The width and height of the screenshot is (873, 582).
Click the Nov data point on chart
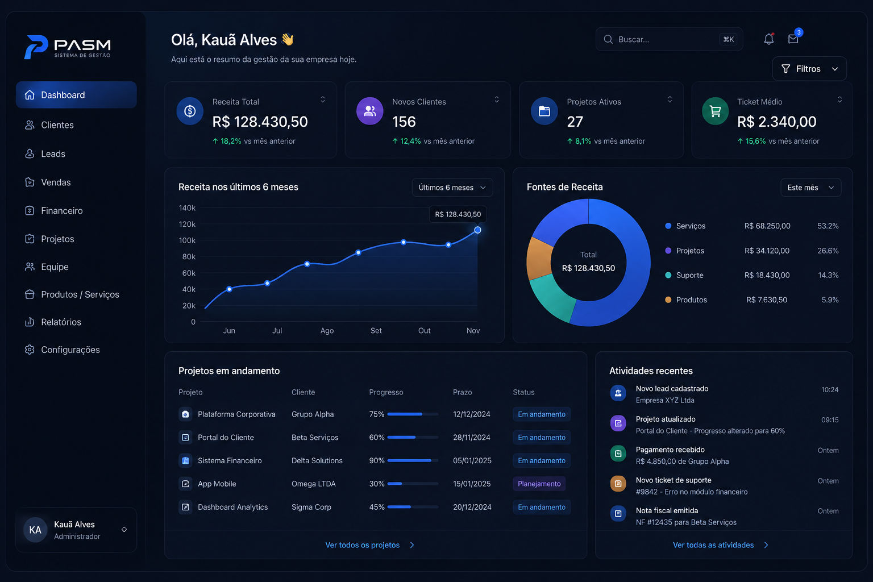pos(477,230)
